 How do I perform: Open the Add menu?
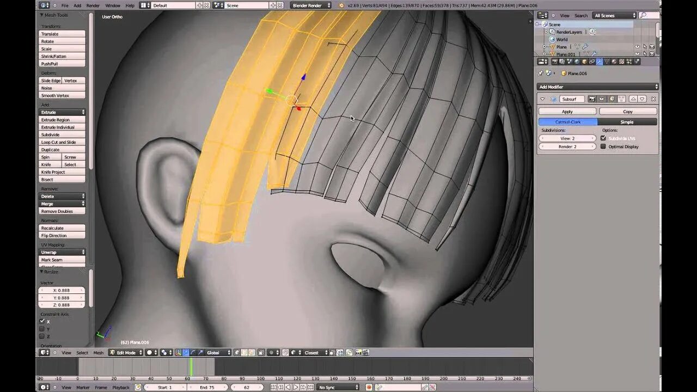coord(77,5)
